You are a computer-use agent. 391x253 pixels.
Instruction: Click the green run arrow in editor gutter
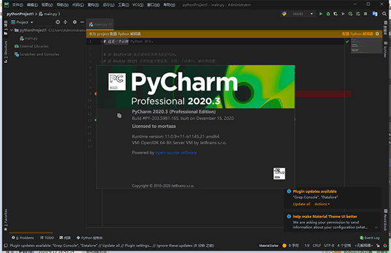96,120
